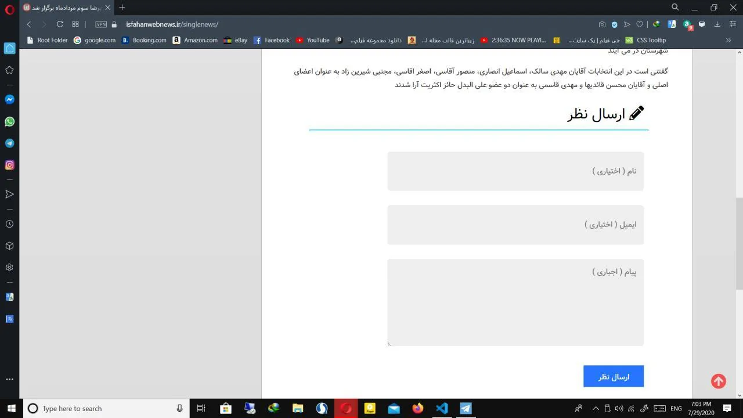Click the red scroll-to-top arrow button

point(718,381)
